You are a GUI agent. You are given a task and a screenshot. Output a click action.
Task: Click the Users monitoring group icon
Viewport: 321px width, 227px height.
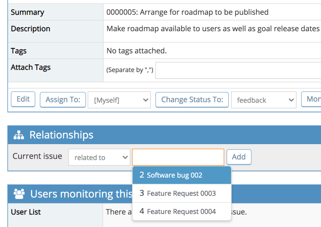[x=19, y=194]
